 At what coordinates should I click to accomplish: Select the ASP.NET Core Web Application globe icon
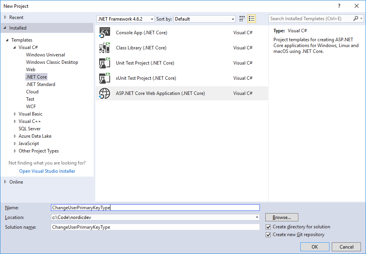pyautogui.click(x=104, y=93)
